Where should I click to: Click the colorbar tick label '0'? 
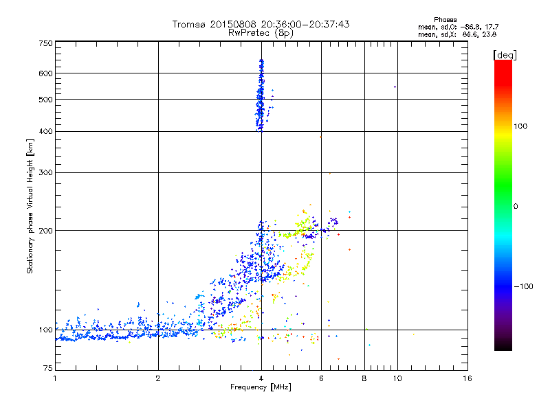(x=515, y=207)
